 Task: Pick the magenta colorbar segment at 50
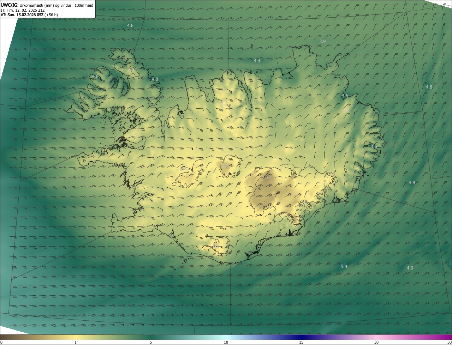(x=449, y=337)
